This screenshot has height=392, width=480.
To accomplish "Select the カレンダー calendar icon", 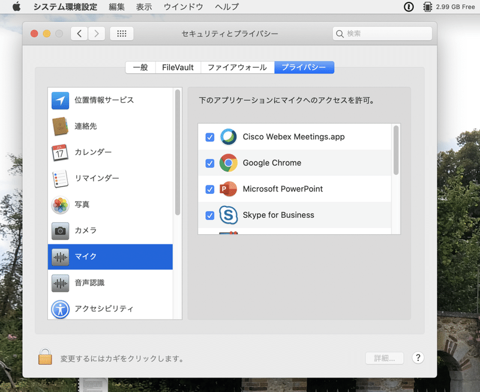I will click(59, 152).
